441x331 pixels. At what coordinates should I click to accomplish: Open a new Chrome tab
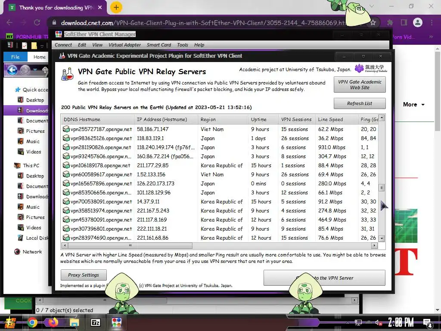point(116,7)
